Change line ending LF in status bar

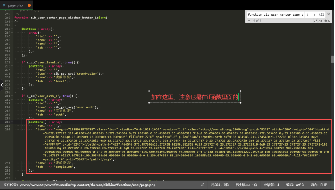pos(202,185)
